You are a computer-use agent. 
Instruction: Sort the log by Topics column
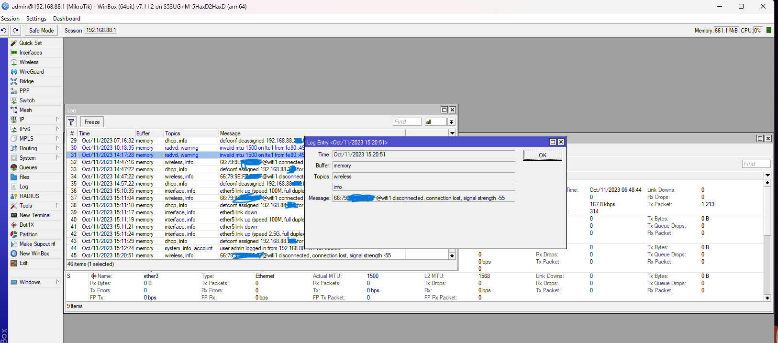coord(191,133)
